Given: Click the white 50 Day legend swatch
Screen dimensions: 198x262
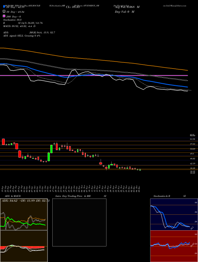Looking at the screenshot, I should (4, 12).
